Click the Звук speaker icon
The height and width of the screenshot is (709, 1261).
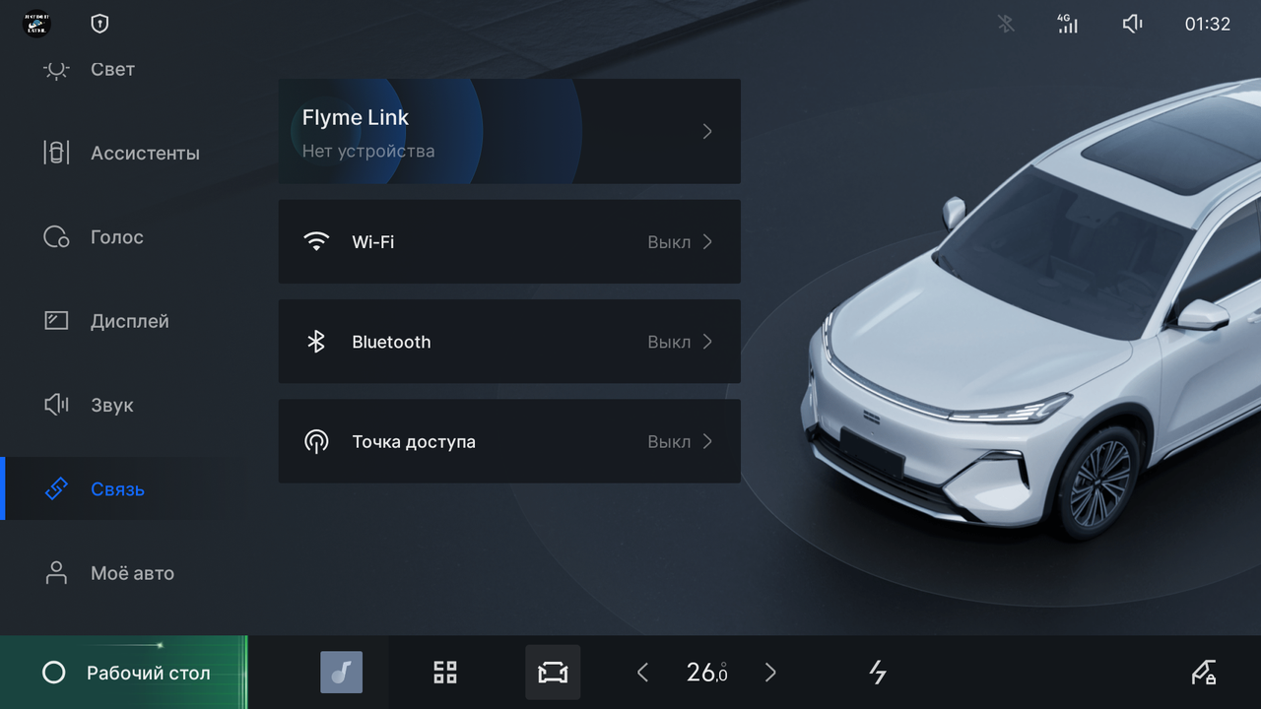(x=56, y=405)
